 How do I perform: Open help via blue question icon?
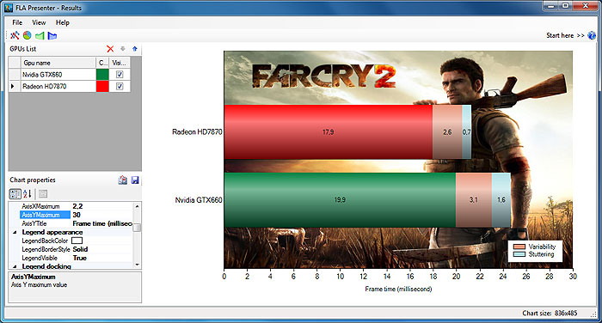592,36
